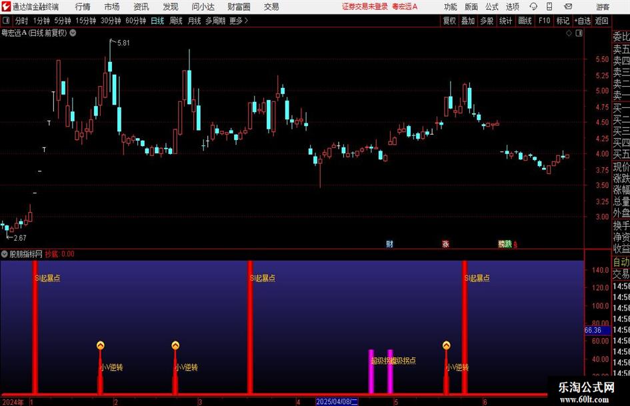This screenshot has height=406, width=630.
Task: Add stock via +自选 button
Action: tap(582, 21)
